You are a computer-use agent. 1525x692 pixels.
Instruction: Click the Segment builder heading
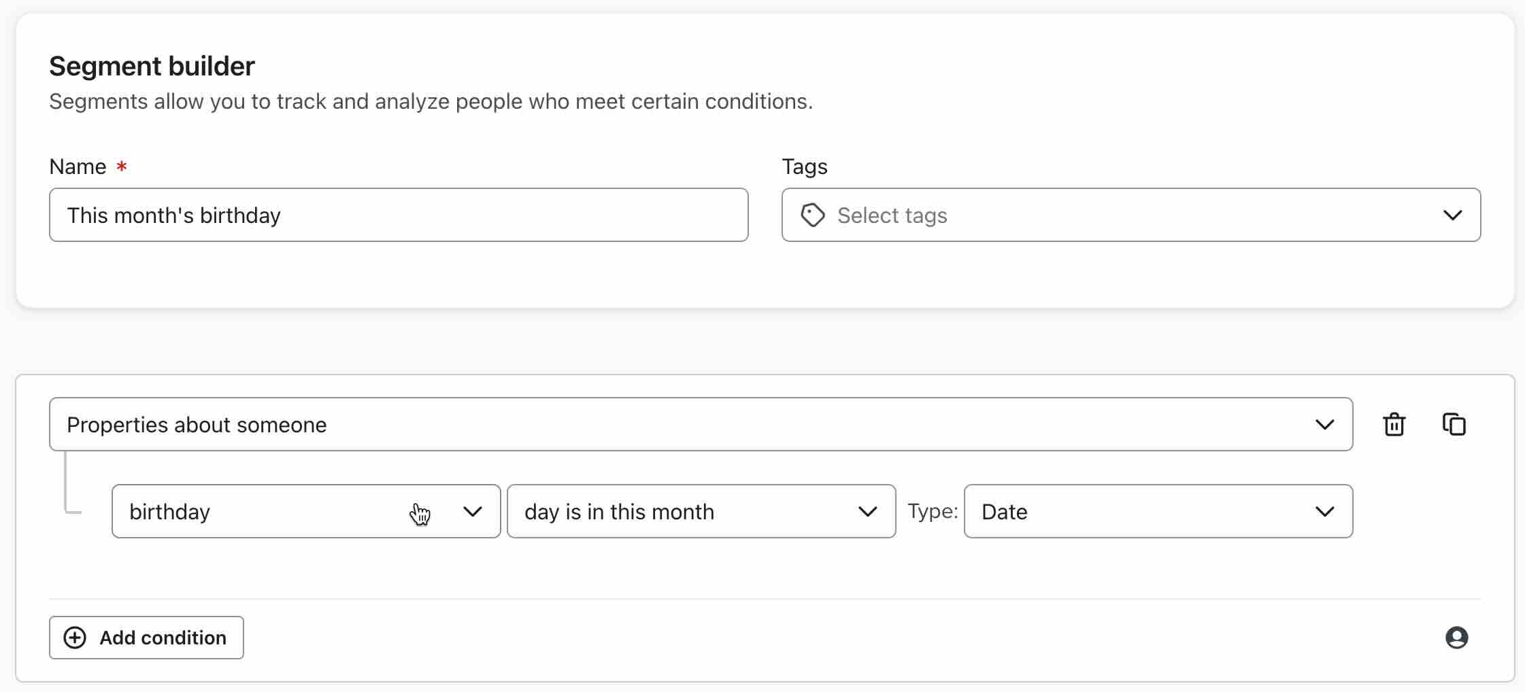pos(151,65)
